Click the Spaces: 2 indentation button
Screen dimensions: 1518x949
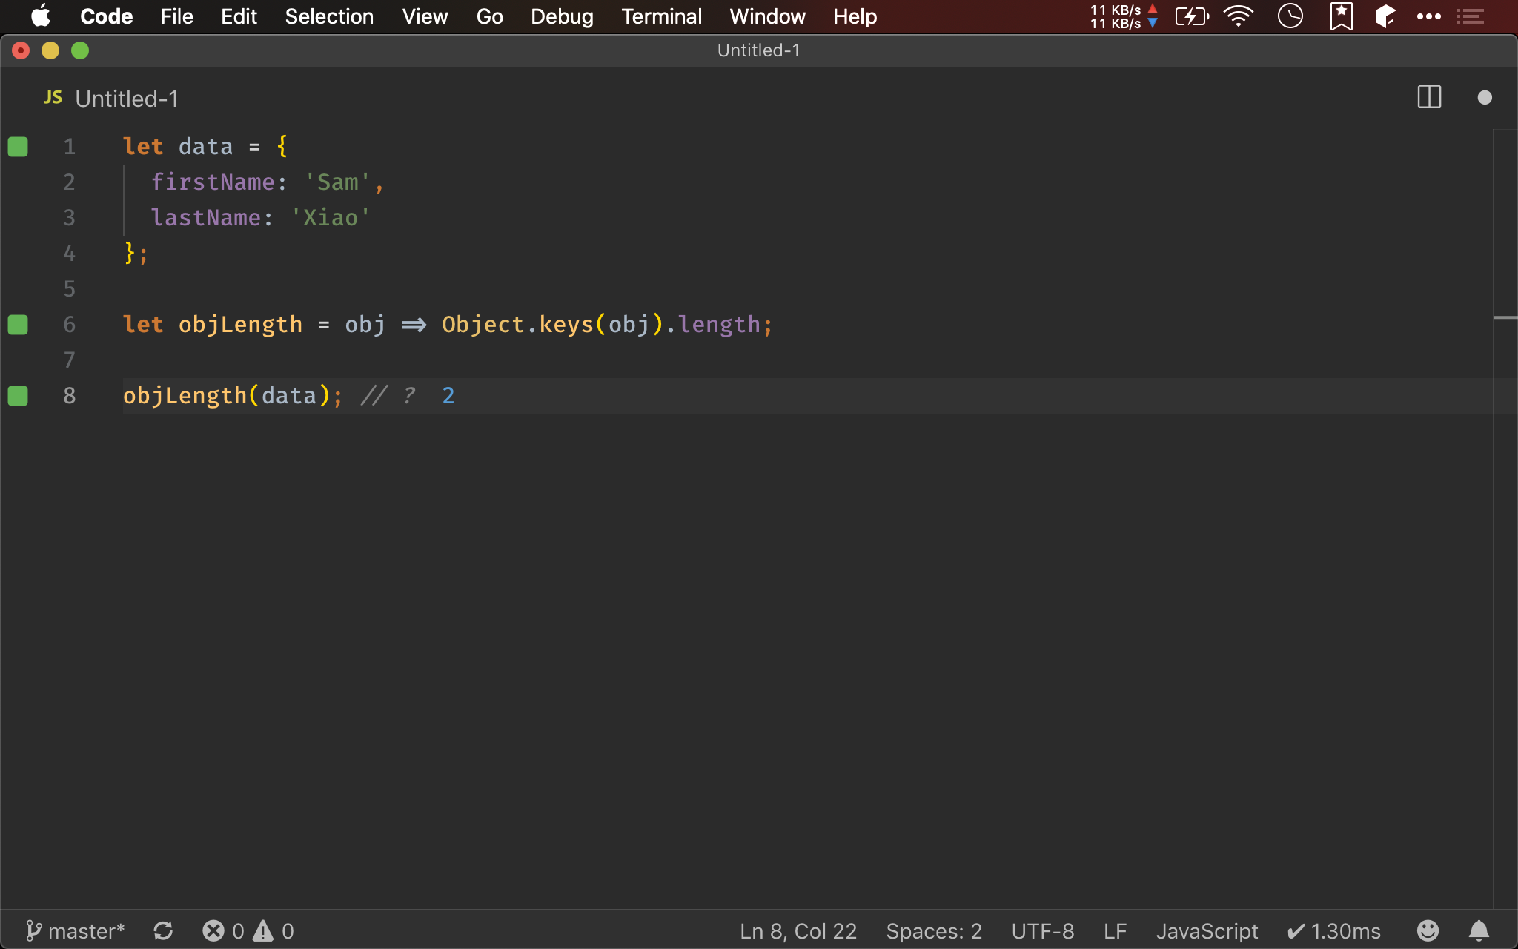click(933, 930)
